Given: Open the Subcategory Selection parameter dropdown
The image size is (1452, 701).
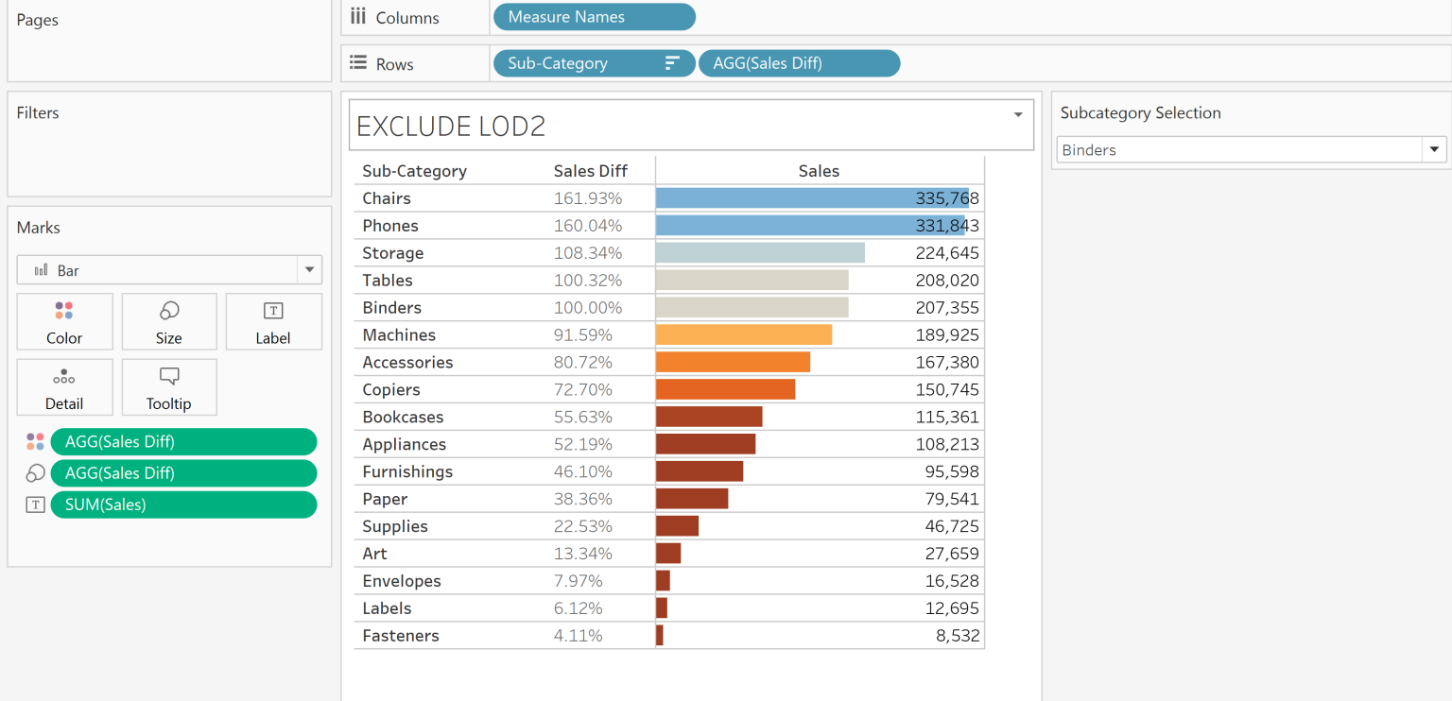Looking at the screenshot, I should click(1435, 149).
